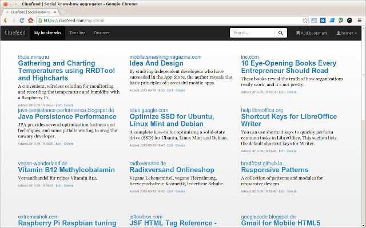Image resolution: width=366 pixels, height=228 pixels.
Task: Delete the Radixversand Onlineshop bookmark
Action: click(x=180, y=192)
